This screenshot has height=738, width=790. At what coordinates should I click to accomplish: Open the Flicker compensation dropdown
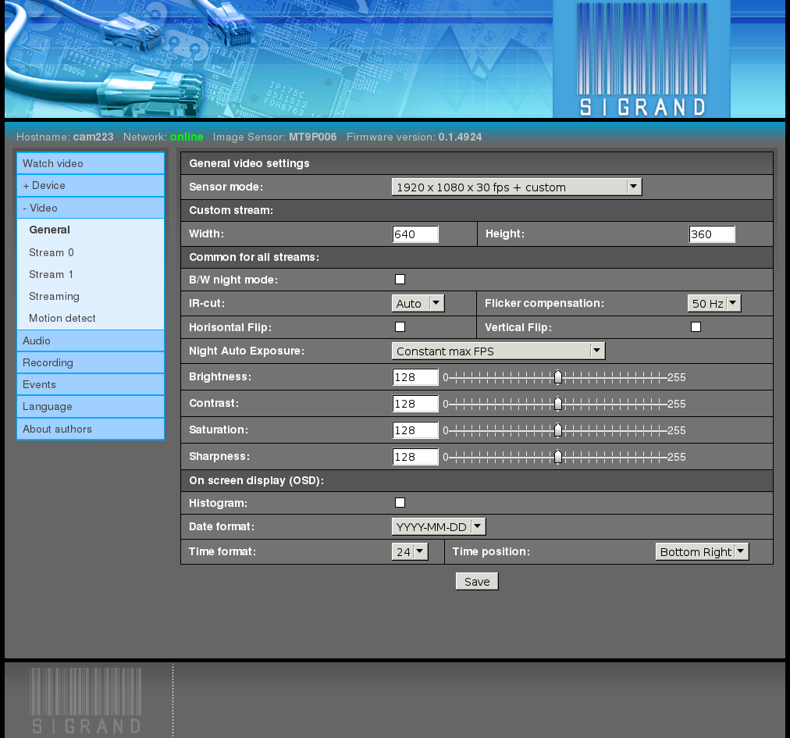714,304
